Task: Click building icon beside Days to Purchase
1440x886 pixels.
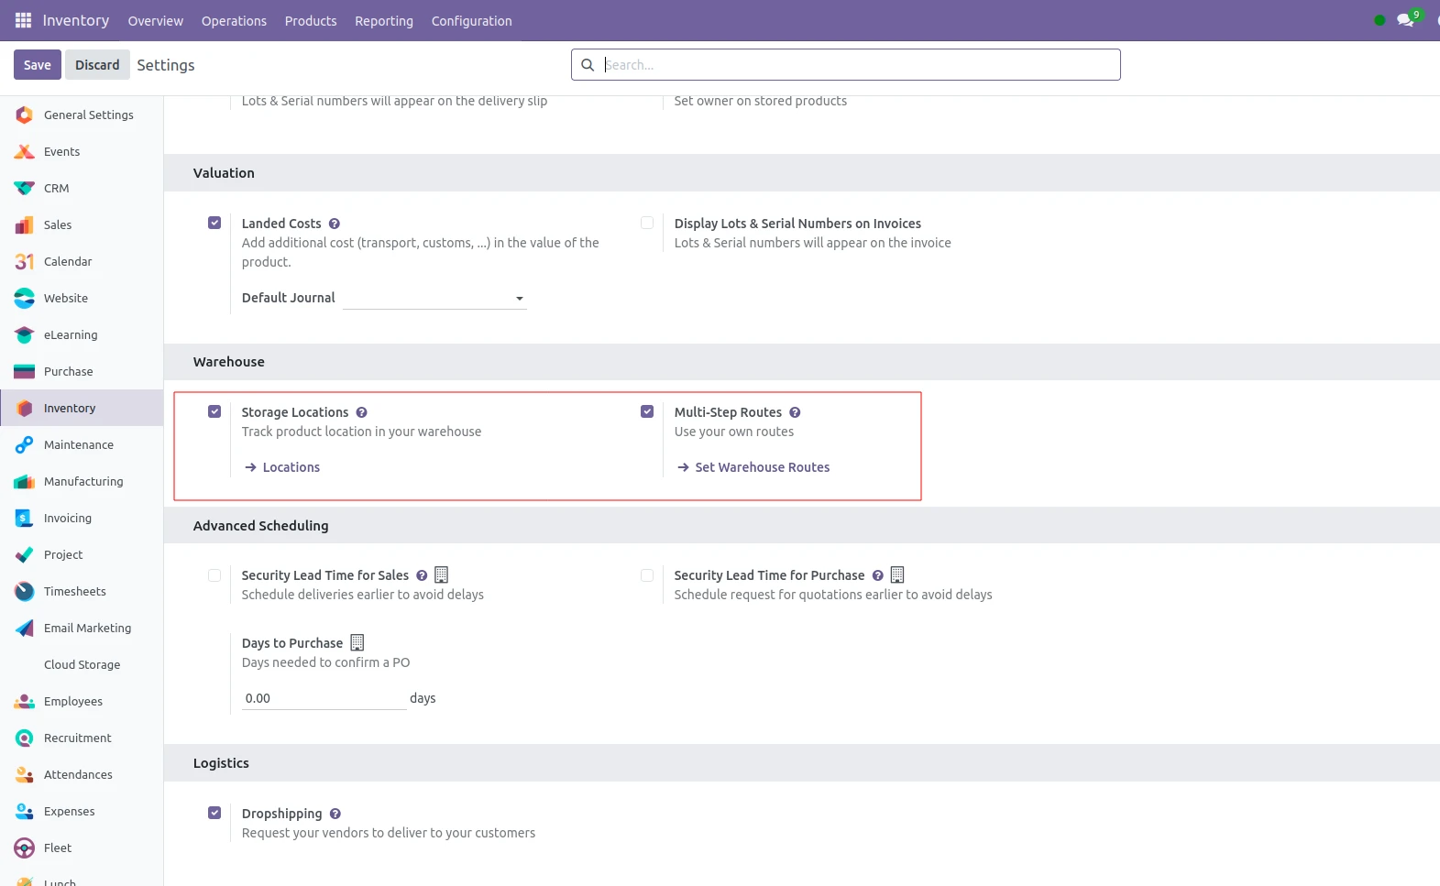Action: 357,643
